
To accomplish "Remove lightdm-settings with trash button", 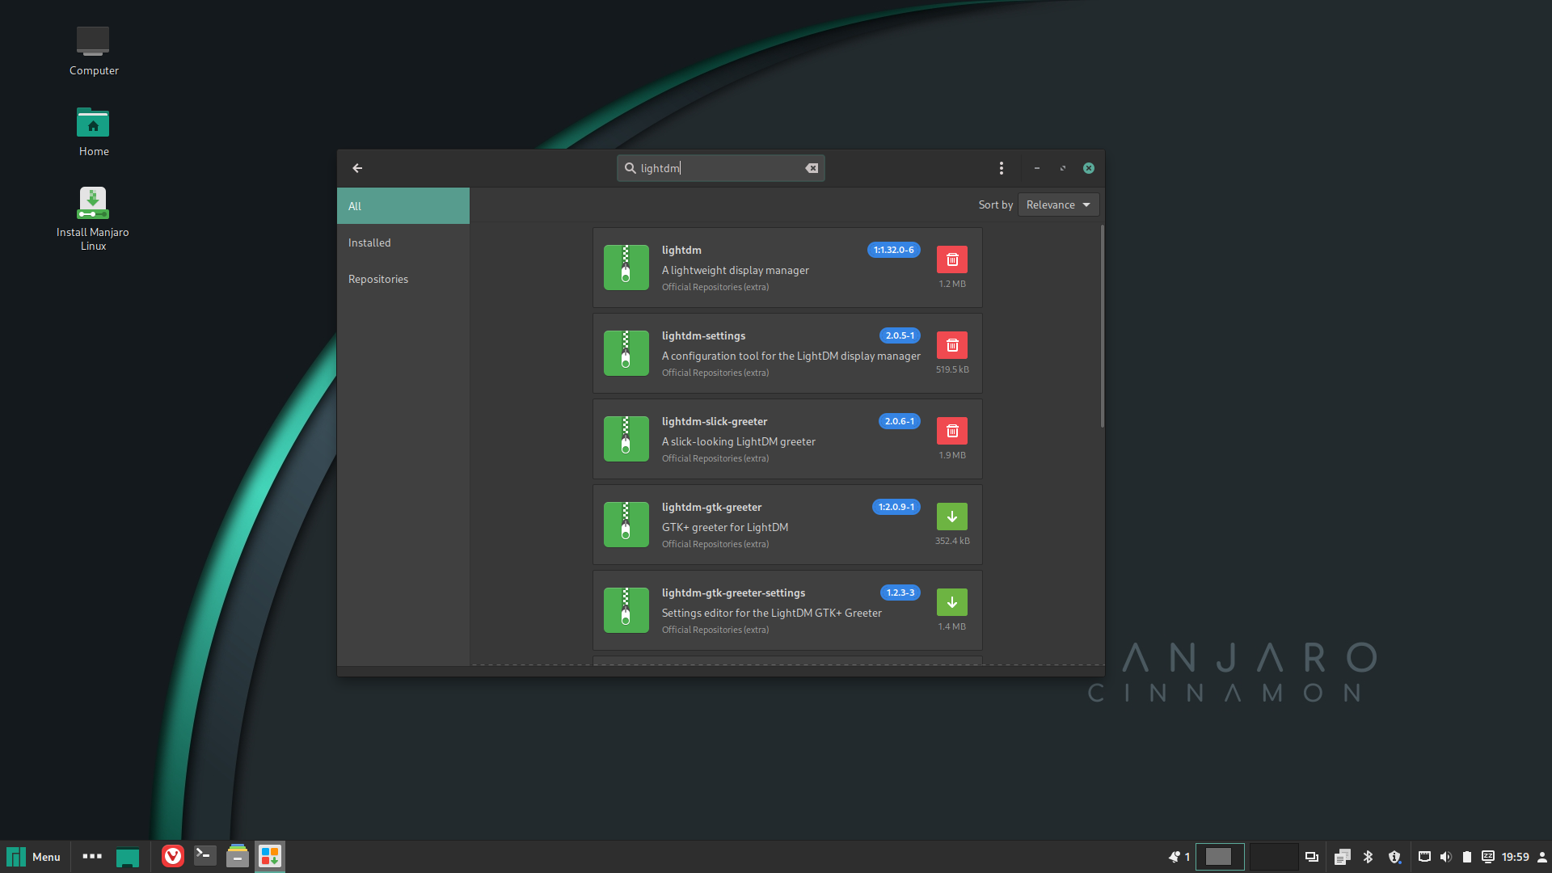I will pyautogui.click(x=951, y=345).
